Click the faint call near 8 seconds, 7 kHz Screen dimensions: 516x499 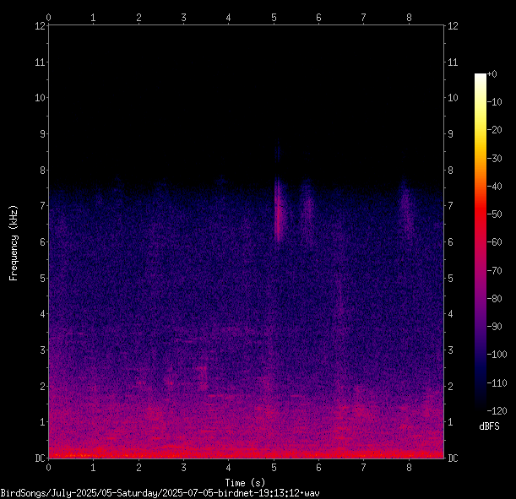405,209
